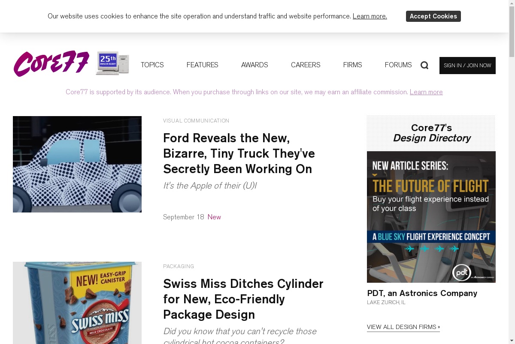Screen dimensions: 515x344
Task: Select Firms in navigation
Action: point(352,65)
